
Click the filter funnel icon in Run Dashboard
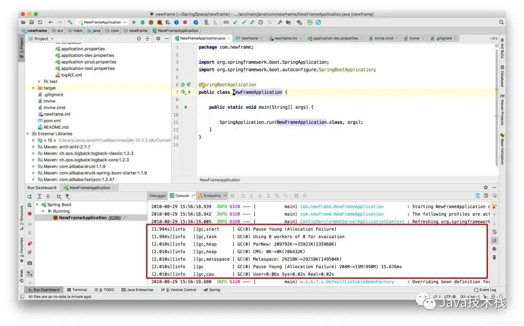pyautogui.click(x=67, y=196)
